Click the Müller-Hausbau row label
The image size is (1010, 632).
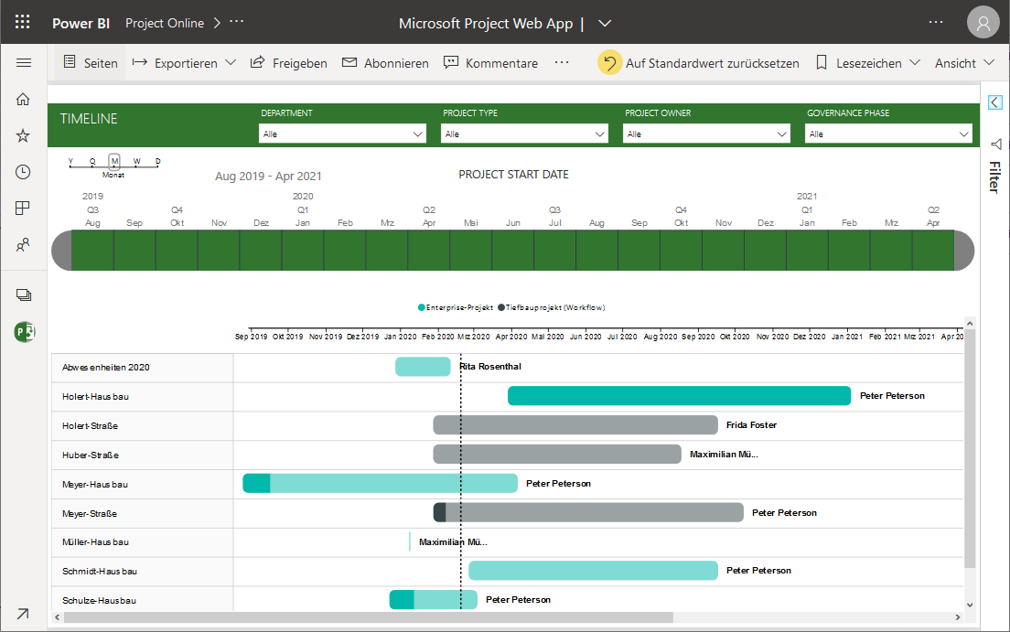point(95,542)
